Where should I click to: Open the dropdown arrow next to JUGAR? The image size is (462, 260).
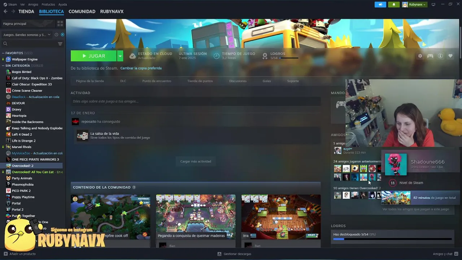pos(120,56)
